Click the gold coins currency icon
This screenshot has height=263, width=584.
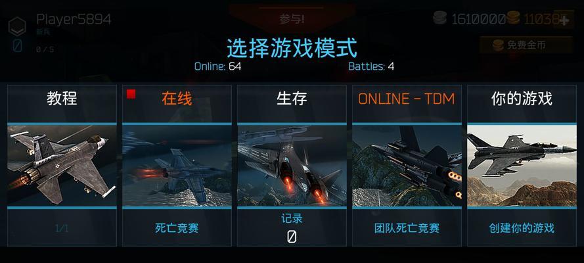pyautogui.click(x=513, y=18)
